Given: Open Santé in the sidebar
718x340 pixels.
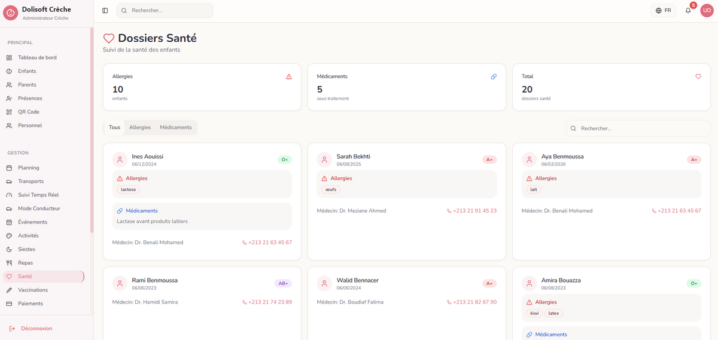Looking at the screenshot, I should 43,276.
